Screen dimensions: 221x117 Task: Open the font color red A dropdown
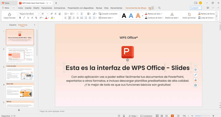48,18
